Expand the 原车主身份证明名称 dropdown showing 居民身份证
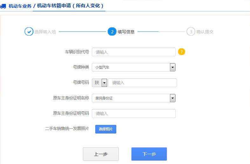 point(133,98)
